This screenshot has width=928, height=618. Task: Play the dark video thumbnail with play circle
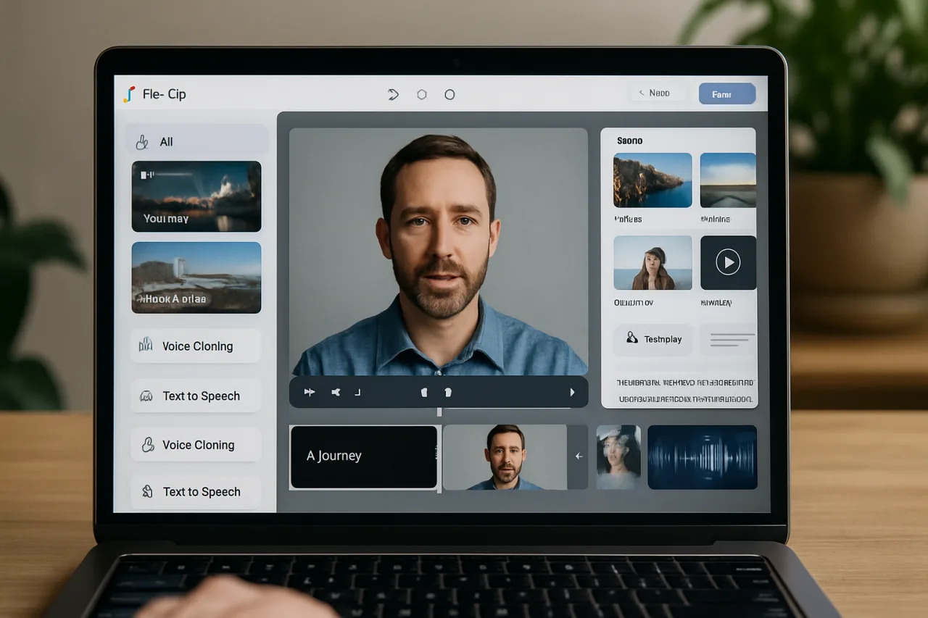tap(728, 262)
